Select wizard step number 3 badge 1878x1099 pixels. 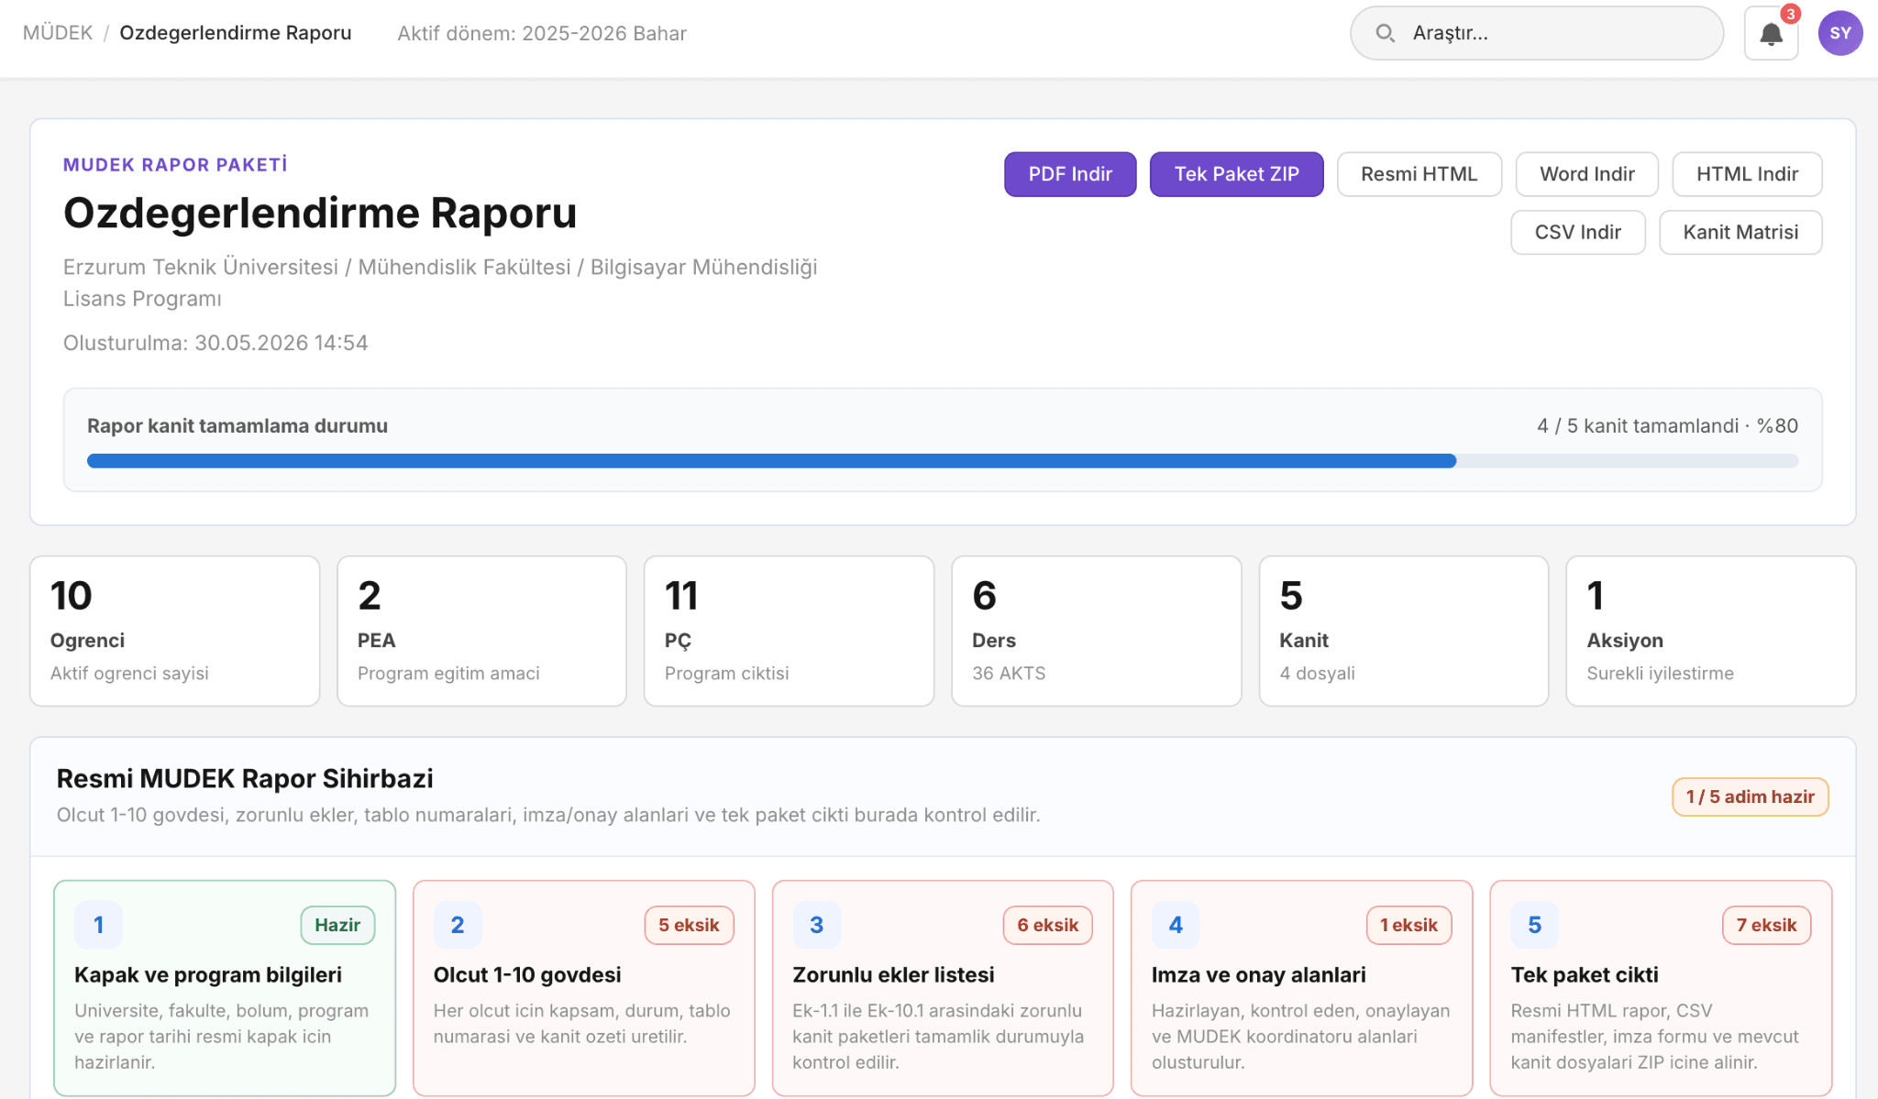point(816,925)
